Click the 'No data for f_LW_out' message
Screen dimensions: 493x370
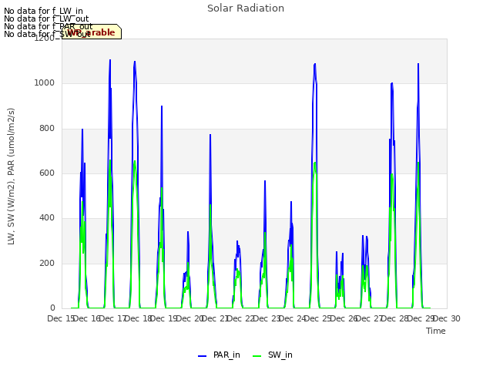point(46,18)
